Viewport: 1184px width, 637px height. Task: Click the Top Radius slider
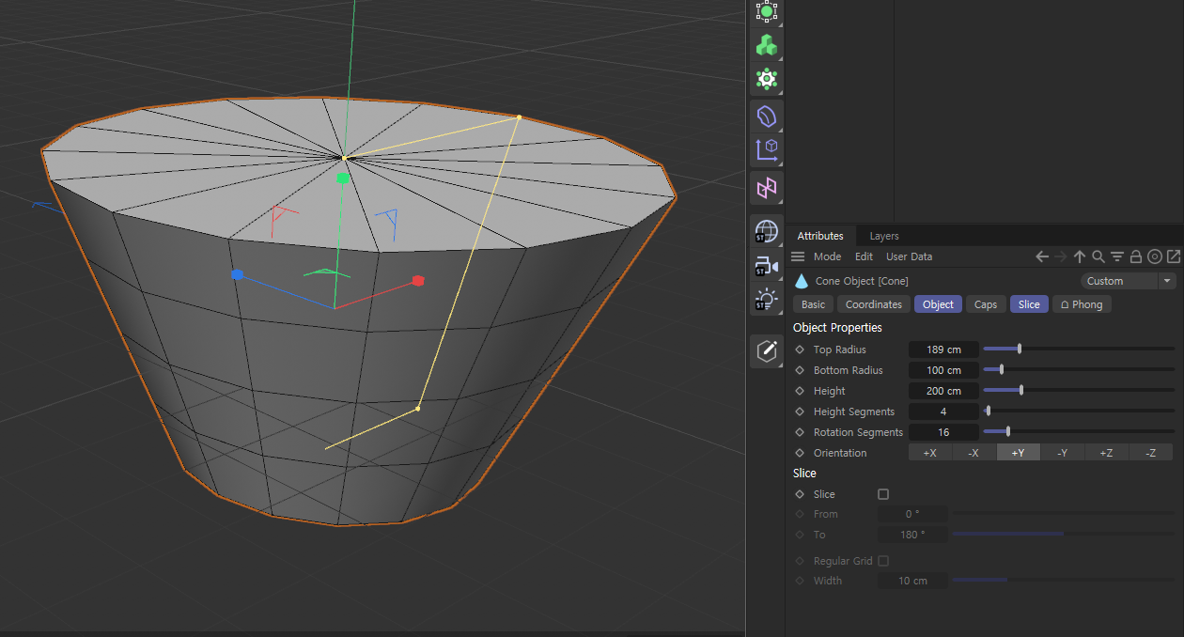coord(1079,350)
